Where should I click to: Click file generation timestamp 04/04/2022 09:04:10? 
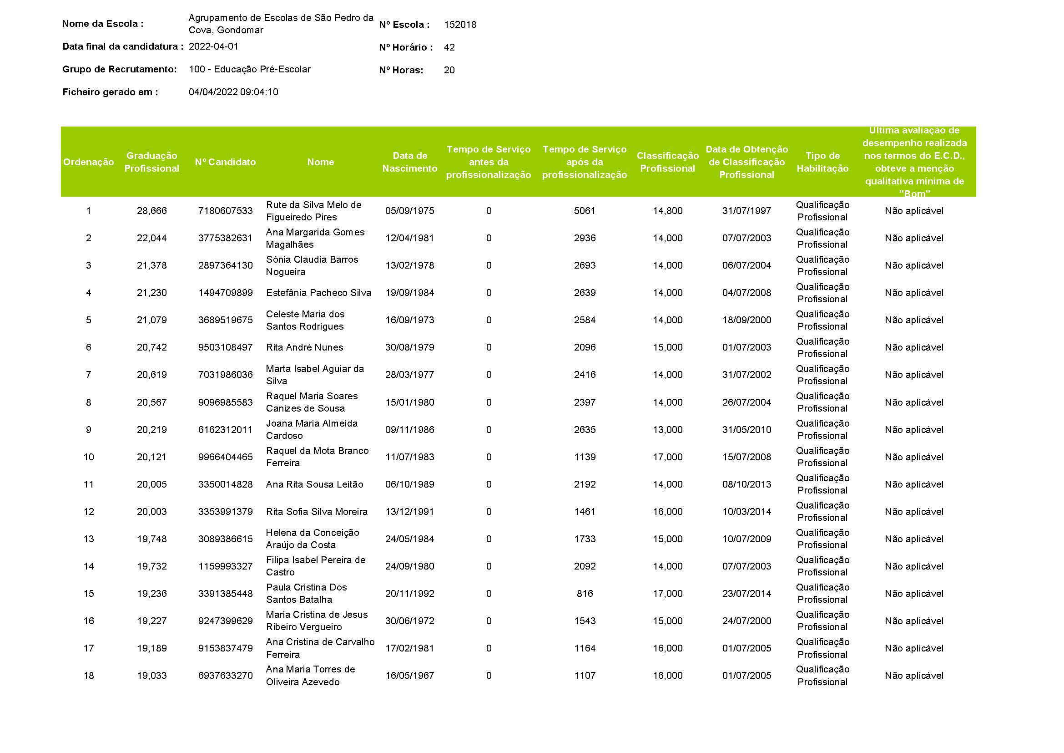pos(233,92)
